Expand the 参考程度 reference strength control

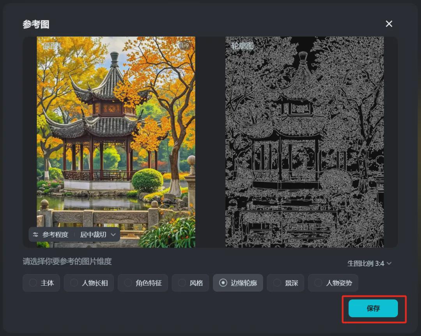tap(51, 235)
